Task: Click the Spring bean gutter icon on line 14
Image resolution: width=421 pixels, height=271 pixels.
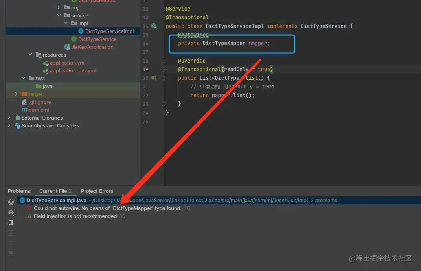Action: pyautogui.click(x=154, y=26)
